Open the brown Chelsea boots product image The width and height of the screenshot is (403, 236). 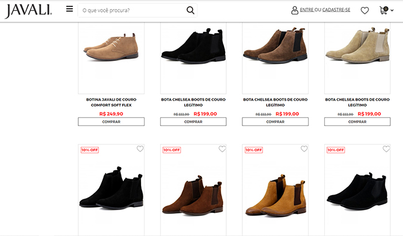[275, 49]
